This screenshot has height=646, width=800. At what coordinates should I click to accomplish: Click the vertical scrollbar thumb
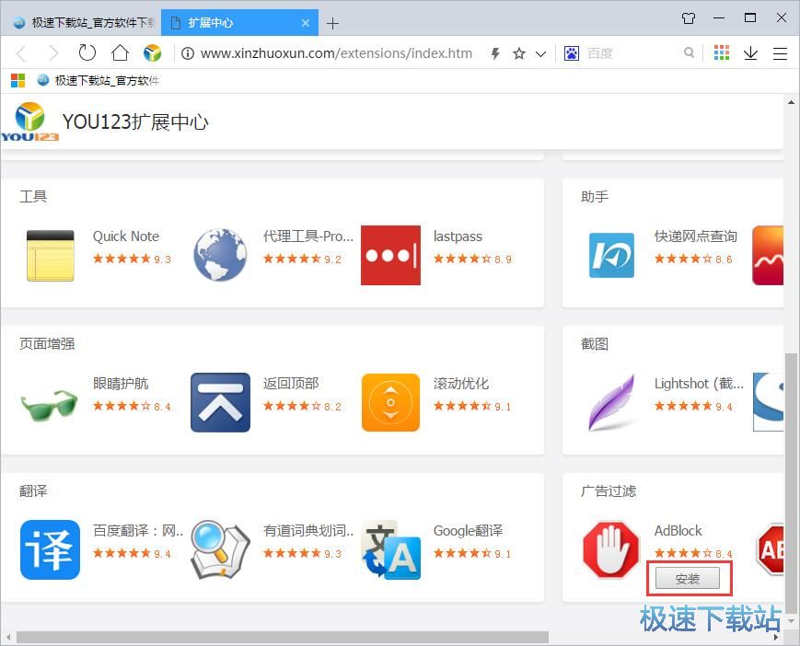(792, 482)
